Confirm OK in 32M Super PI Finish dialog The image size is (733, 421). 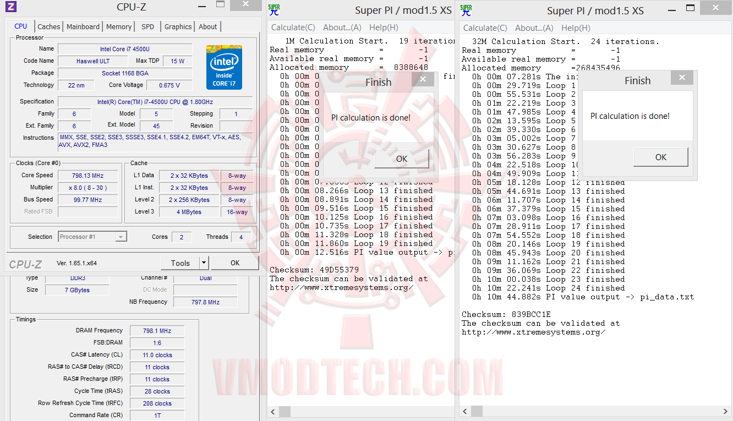click(661, 157)
